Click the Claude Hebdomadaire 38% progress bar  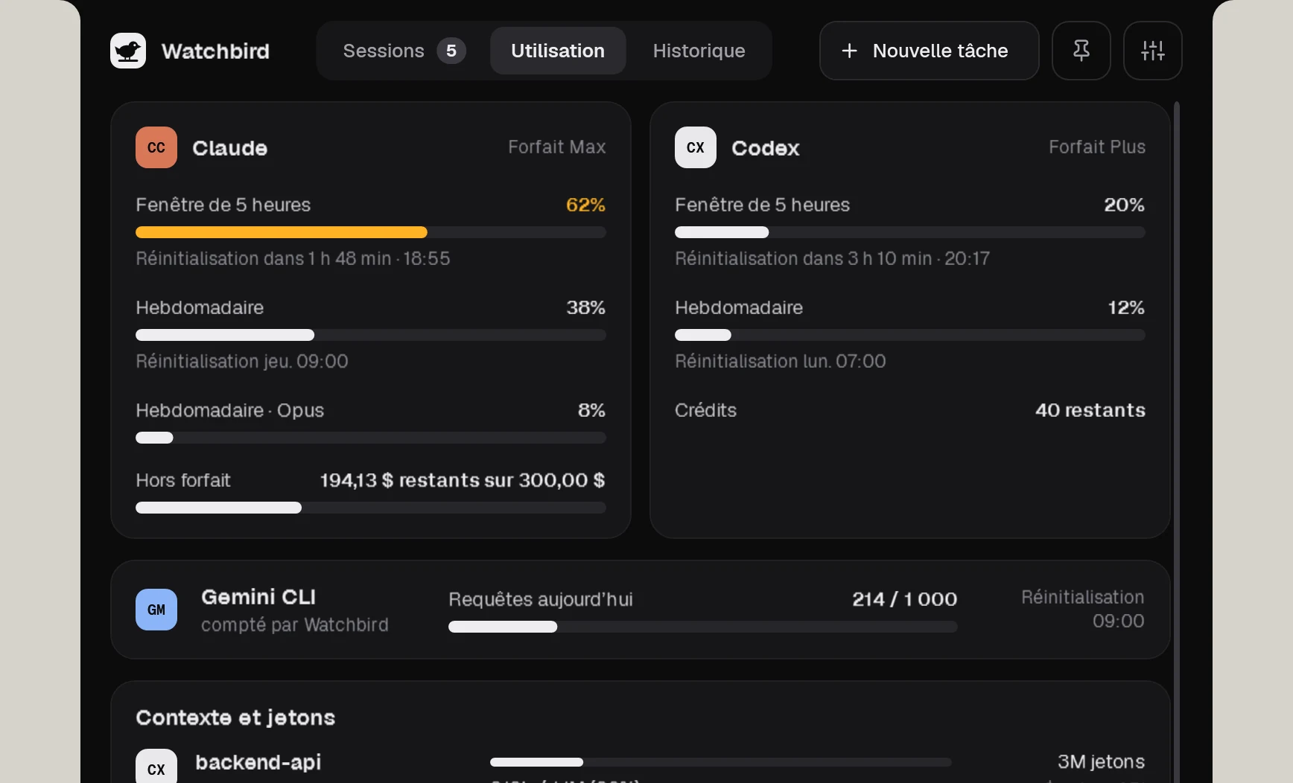pos(371,335)
